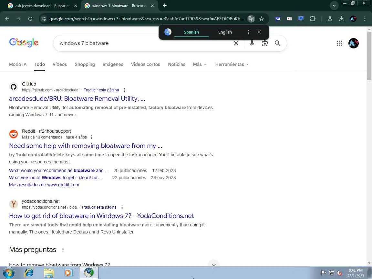372x279 pixels.
Task: Open the downloads icon in toolbar
Action: coord(341,19)
